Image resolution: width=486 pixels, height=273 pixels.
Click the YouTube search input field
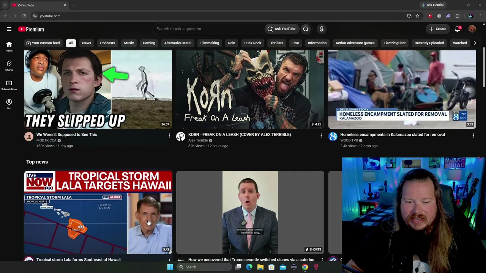point(208,29)
